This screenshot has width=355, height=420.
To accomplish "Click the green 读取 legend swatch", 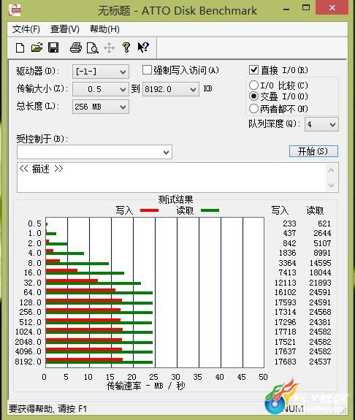I will (210, 210).
